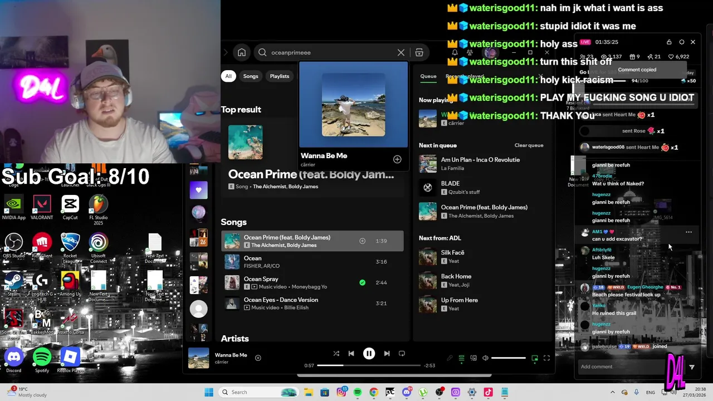Viewport: 713px width, 401px height.
Task: Select Silk Face by Yeat in queue
Action: [482, 257]
